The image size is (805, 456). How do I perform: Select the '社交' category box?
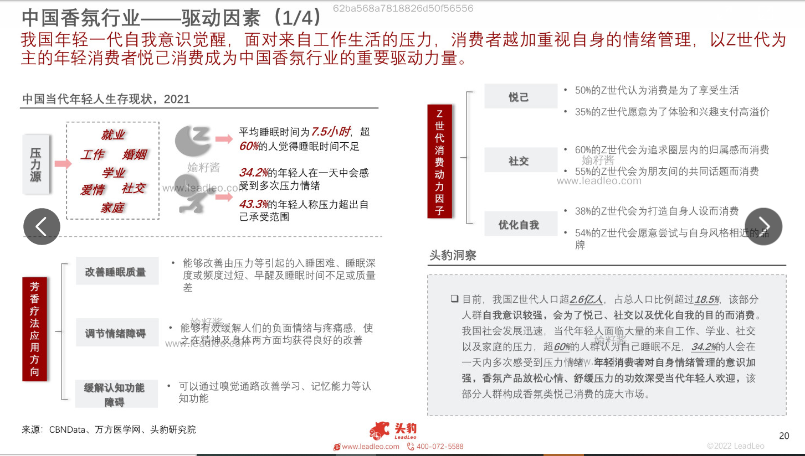pos(520,160)
